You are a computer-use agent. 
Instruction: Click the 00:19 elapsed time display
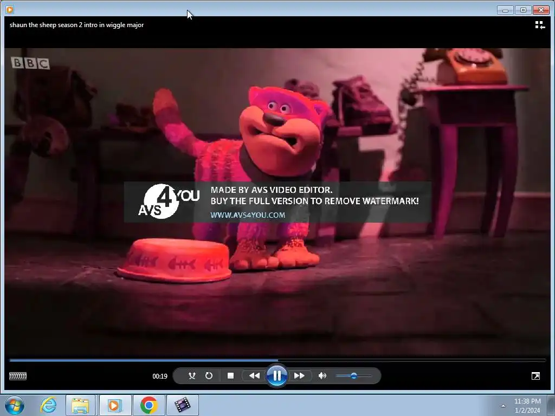160,376
